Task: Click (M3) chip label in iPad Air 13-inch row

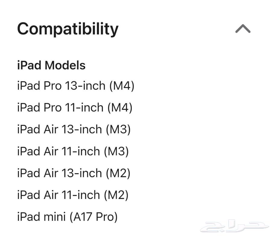Action: [x=118, y=130]
